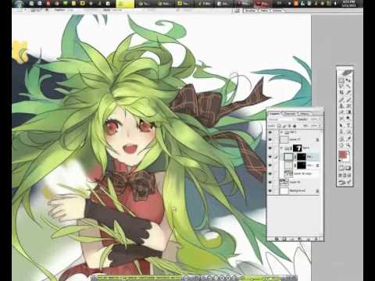Select the Lasso tool
The height and width of the screenshot is (281, 375).
click(x=341, y=87)
